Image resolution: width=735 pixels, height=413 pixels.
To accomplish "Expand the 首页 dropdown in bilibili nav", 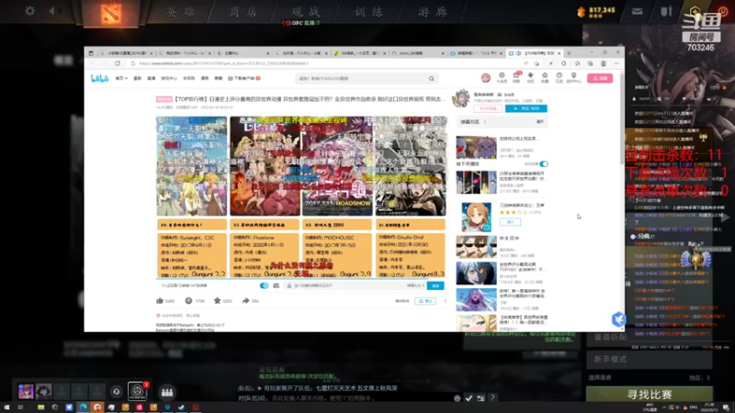I will [121, 78].
